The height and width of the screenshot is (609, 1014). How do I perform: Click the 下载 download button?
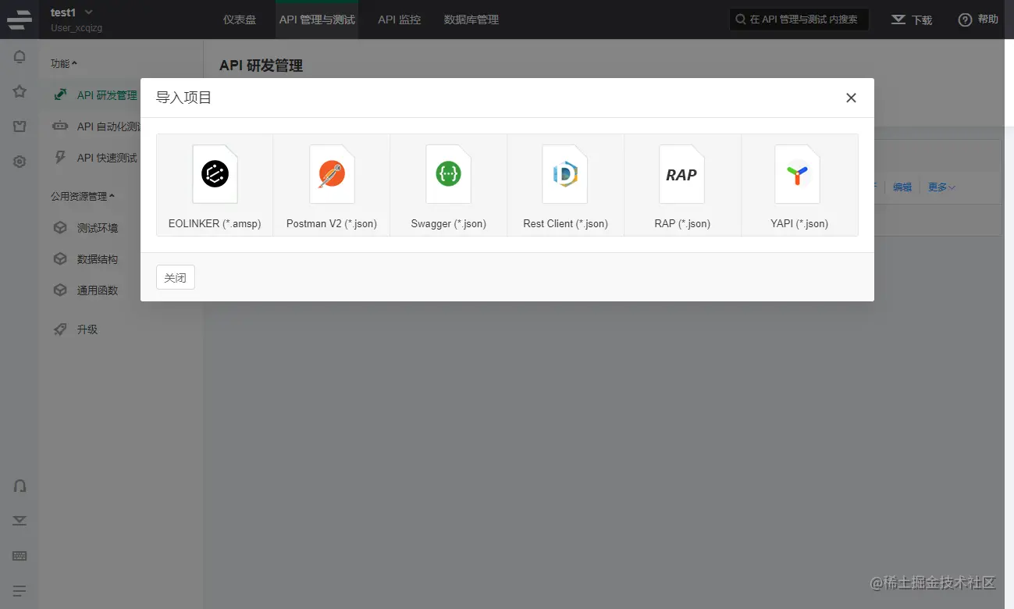pyautogui.click(x=912, y=20)
